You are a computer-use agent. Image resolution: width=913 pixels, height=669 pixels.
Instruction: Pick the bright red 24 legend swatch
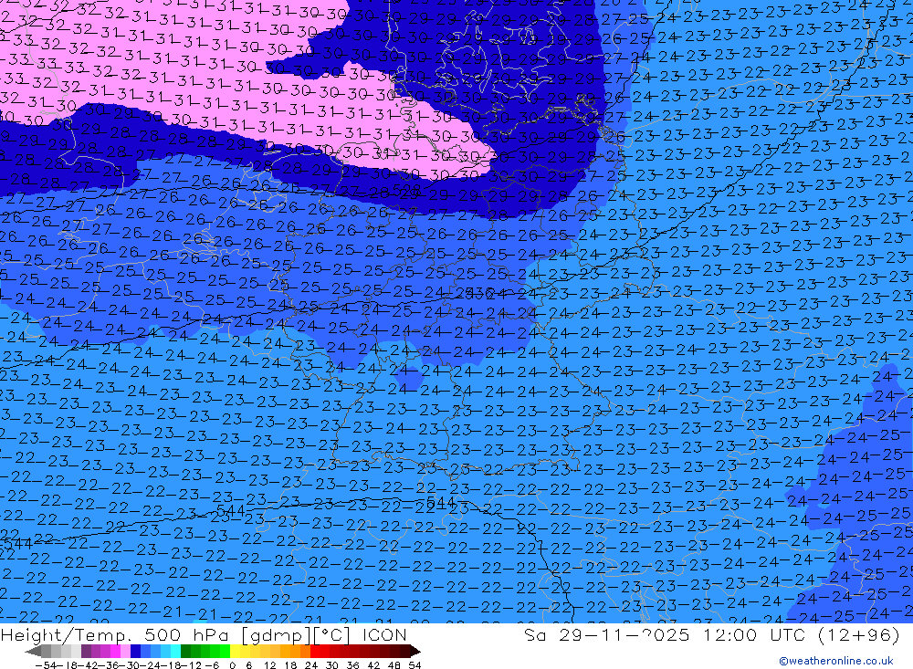click(x=315, y=651)
